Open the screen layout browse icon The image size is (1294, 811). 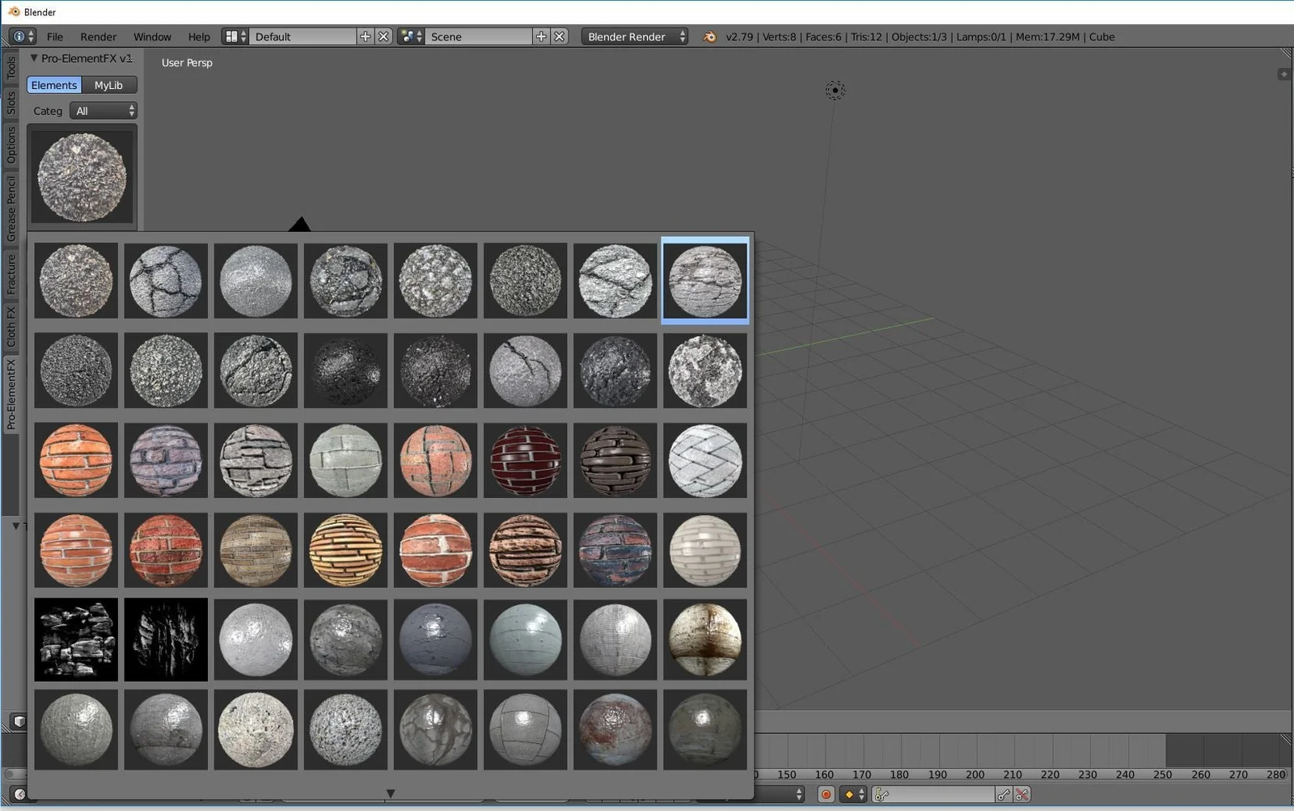233,36
